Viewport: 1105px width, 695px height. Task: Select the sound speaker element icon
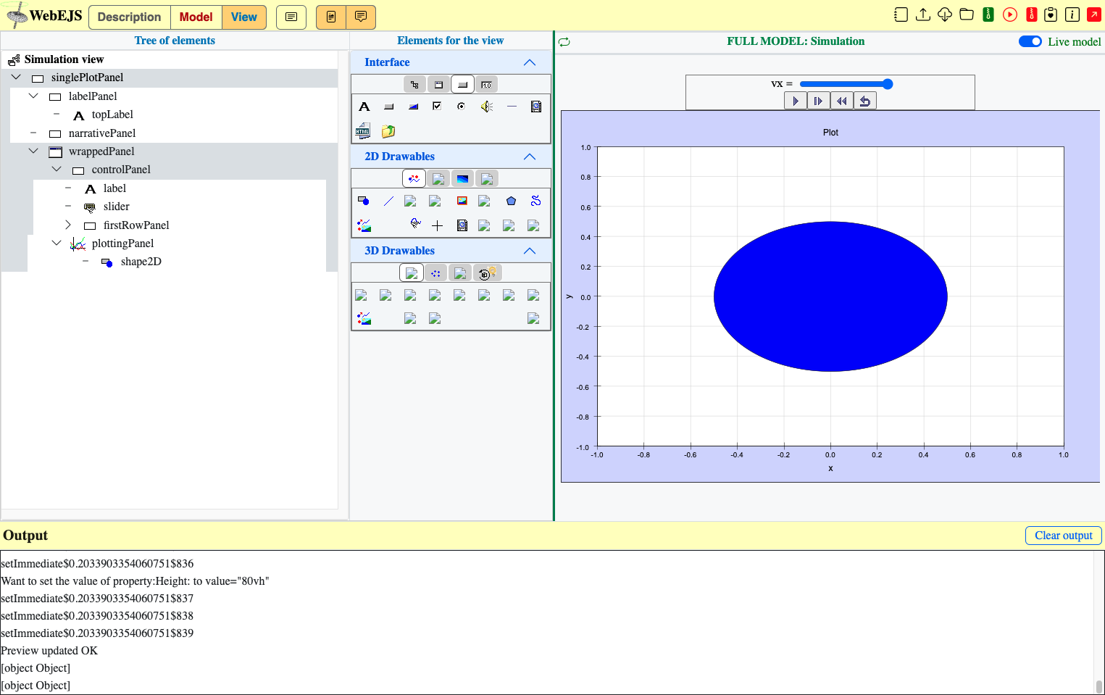click(486, 107)
